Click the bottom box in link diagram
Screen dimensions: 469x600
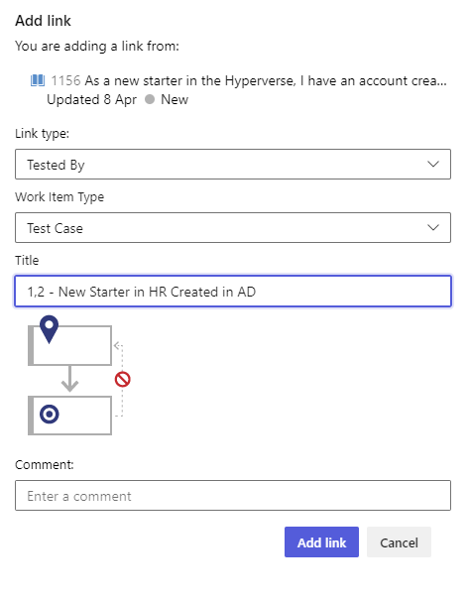click(x=70, y=416)
